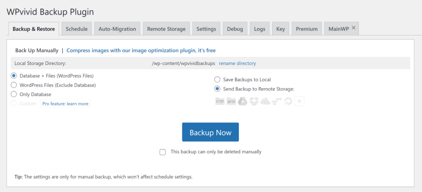422x192 pixels.
Task: Switch to the Schedule tab
Action: pos(77,29)
